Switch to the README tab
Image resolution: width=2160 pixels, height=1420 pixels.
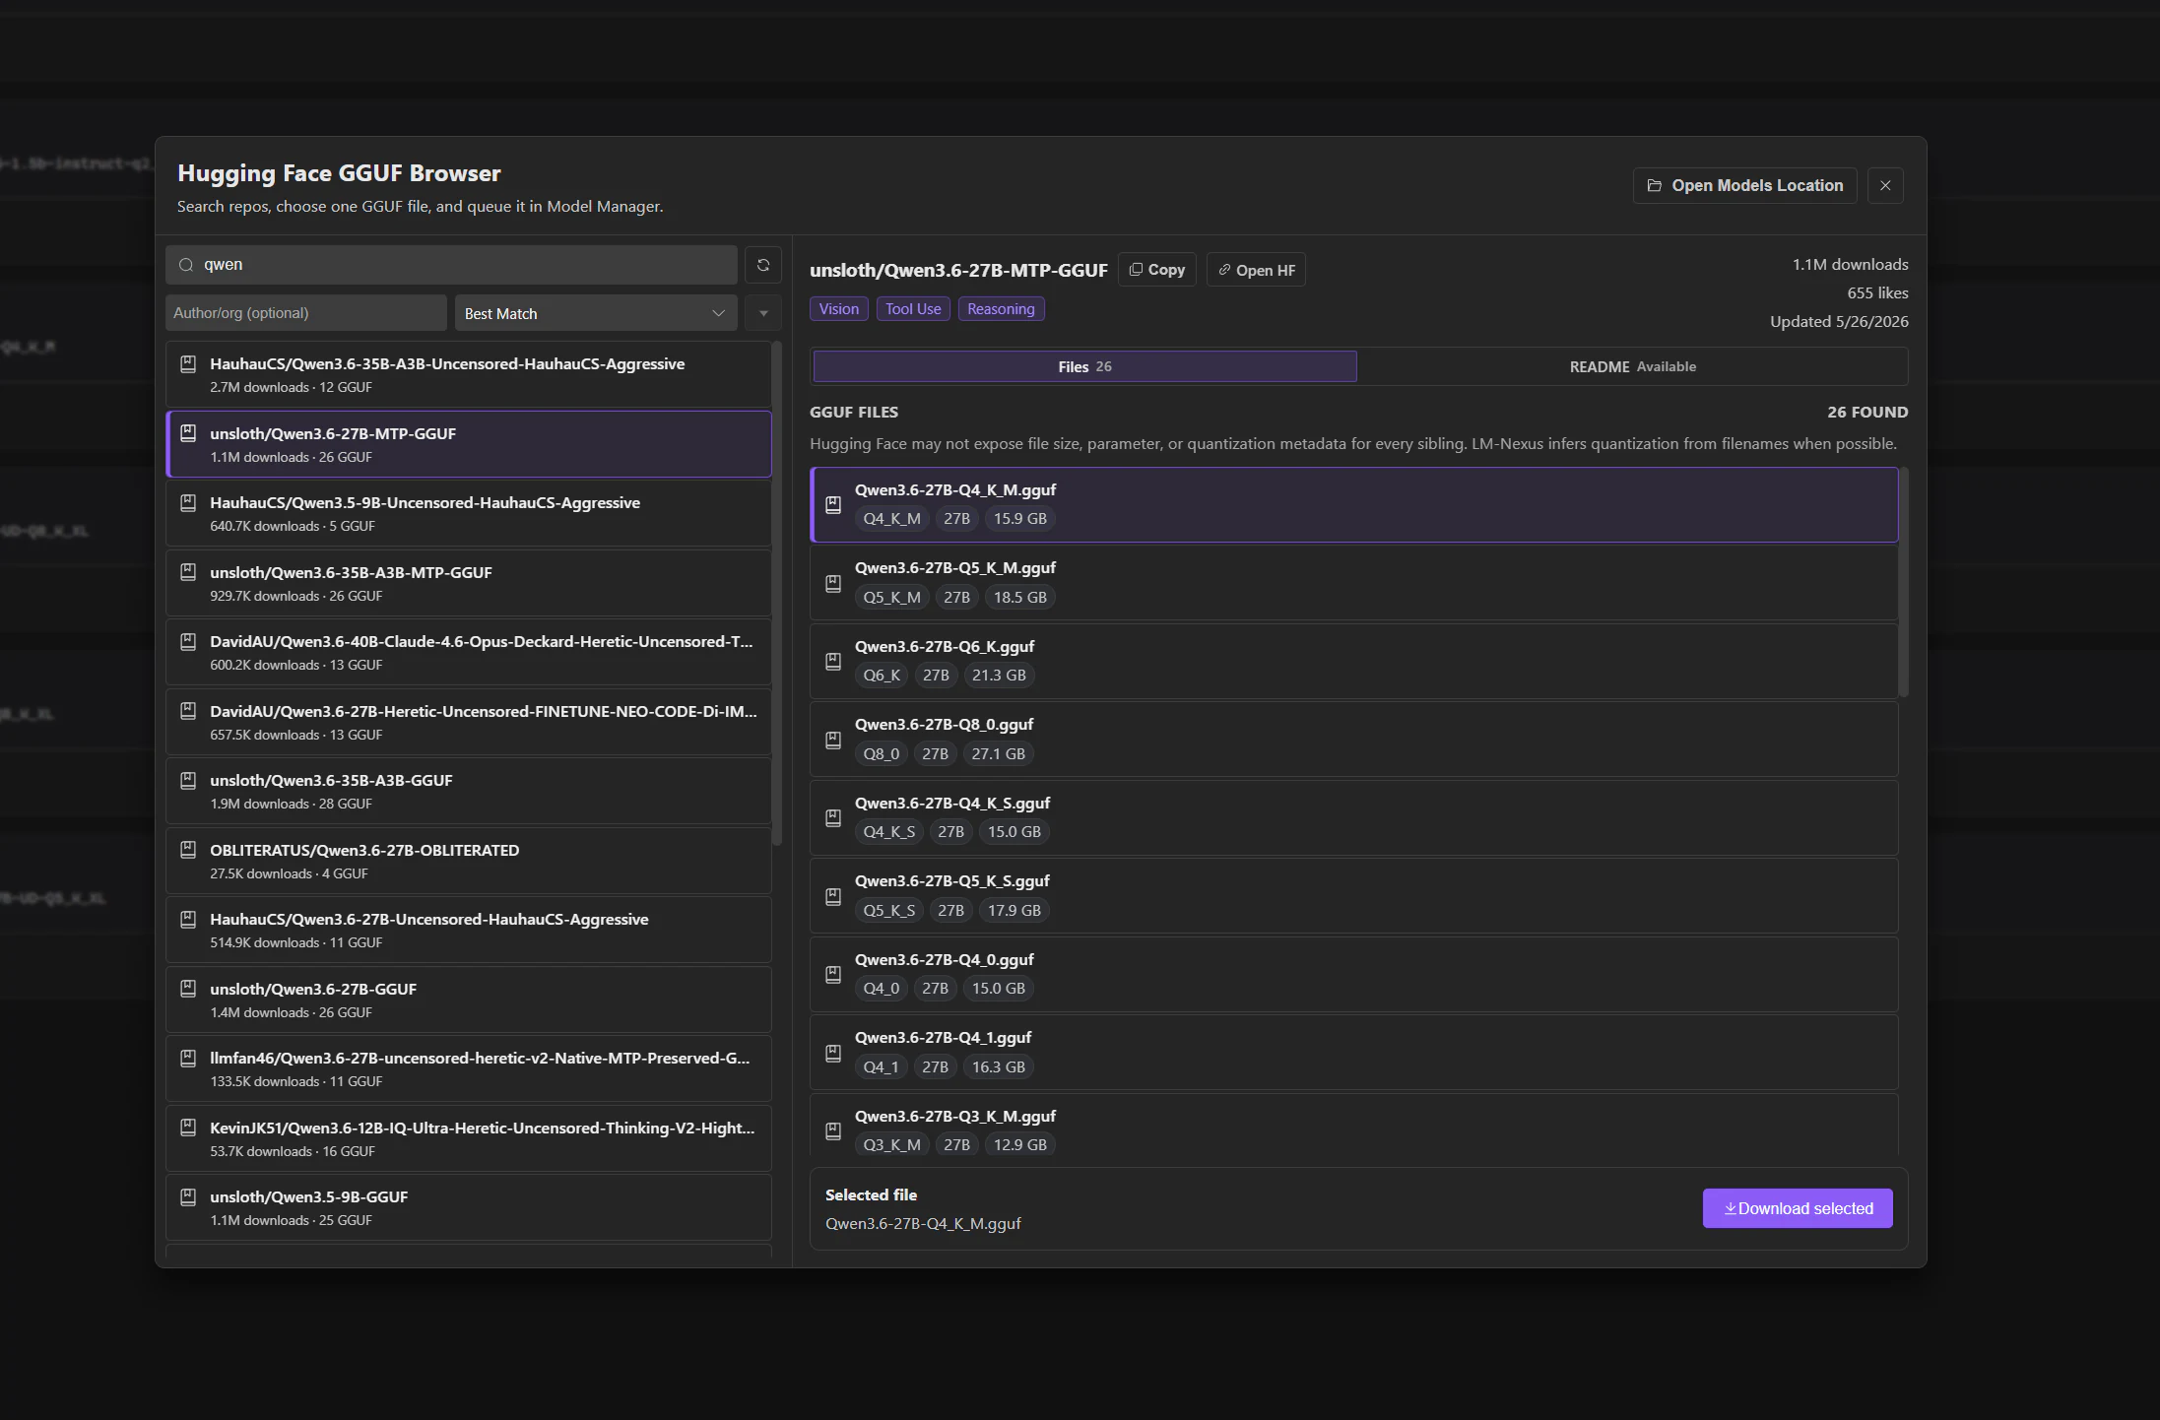(x=1632, y=366)
